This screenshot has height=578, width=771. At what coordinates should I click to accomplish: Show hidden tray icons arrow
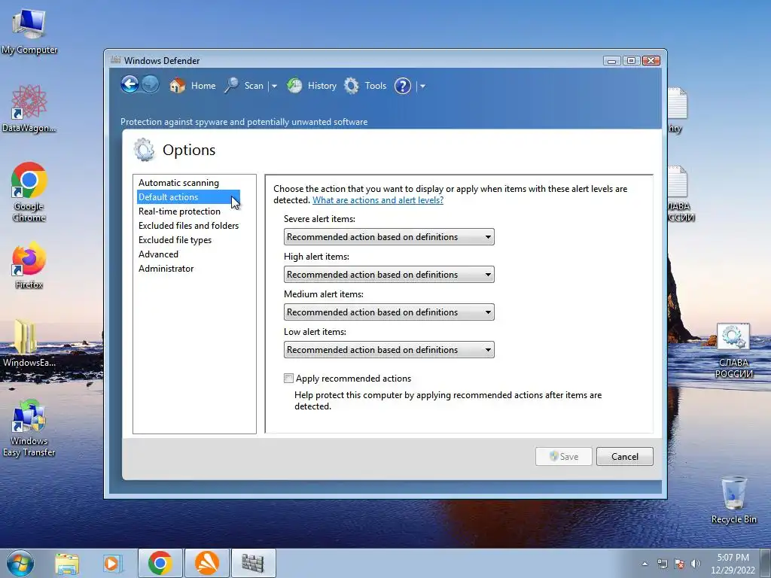pyautogui.click(x=645, y=564)
